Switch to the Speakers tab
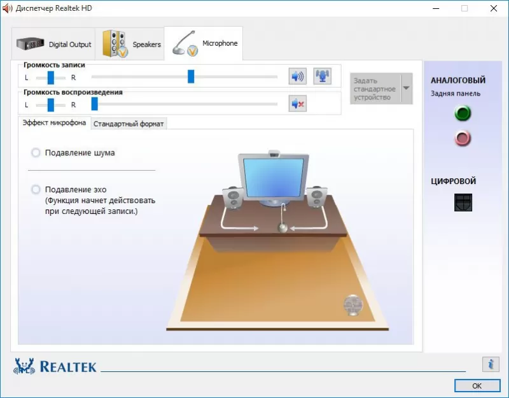 coord(130,44)
